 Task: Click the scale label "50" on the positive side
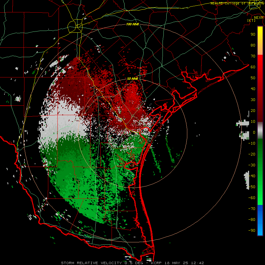click(253, 78)
